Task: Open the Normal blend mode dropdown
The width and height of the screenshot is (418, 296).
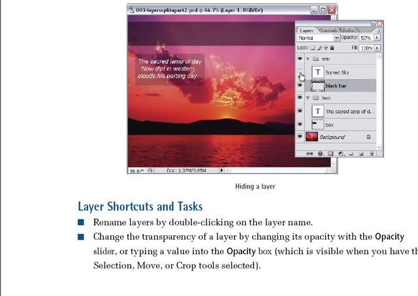Action: click(x=337, y=38)
